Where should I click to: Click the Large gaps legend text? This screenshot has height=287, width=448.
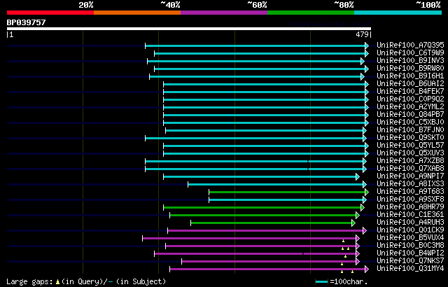tap(29, 282)
